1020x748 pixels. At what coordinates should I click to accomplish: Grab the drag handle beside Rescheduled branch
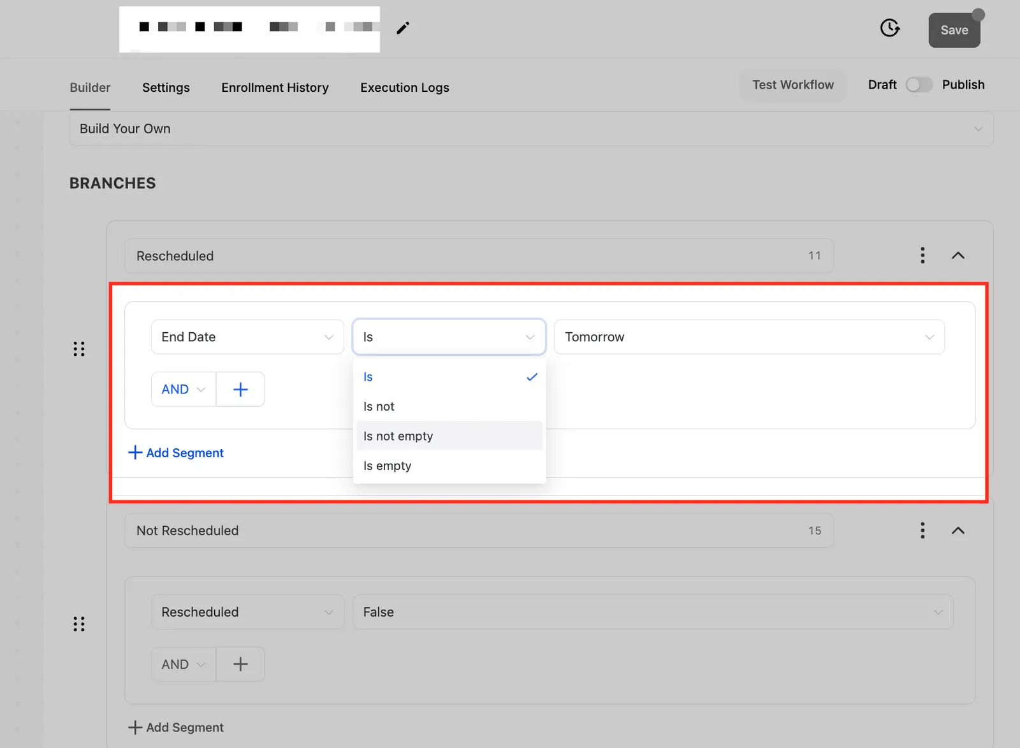point(79,349)
